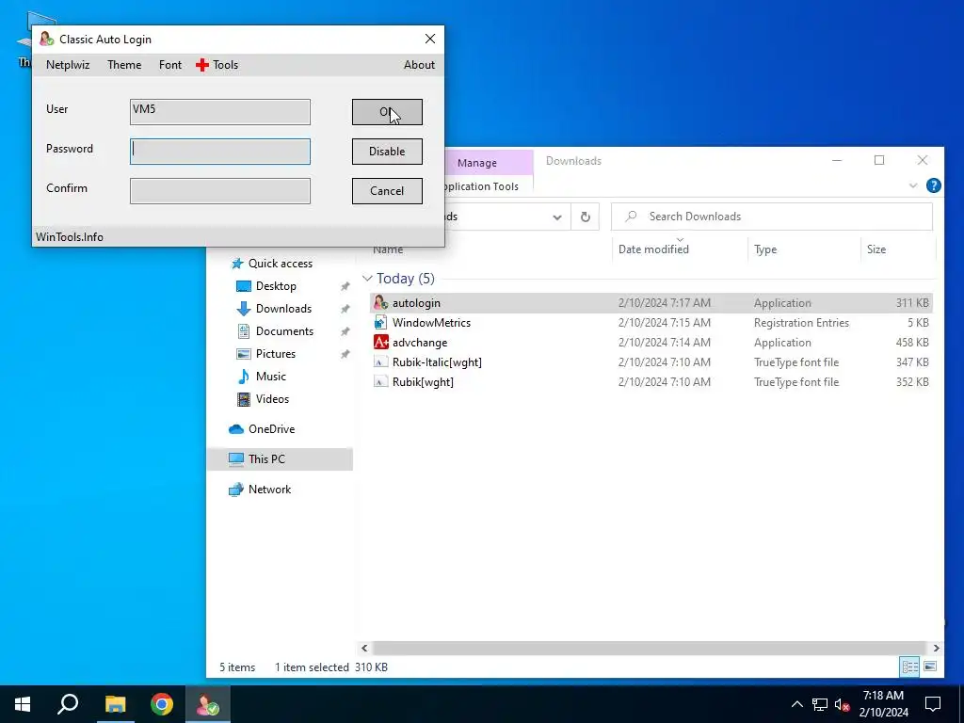Viewport: 964px width, 723px height.
Task: Click the 458 KB size cell
Action: point(911,343)
